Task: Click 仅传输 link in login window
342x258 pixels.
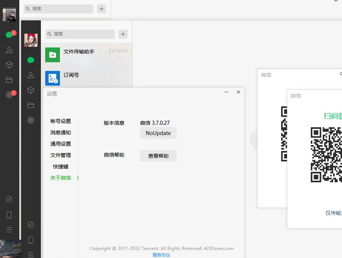Action: coord(333,213)
